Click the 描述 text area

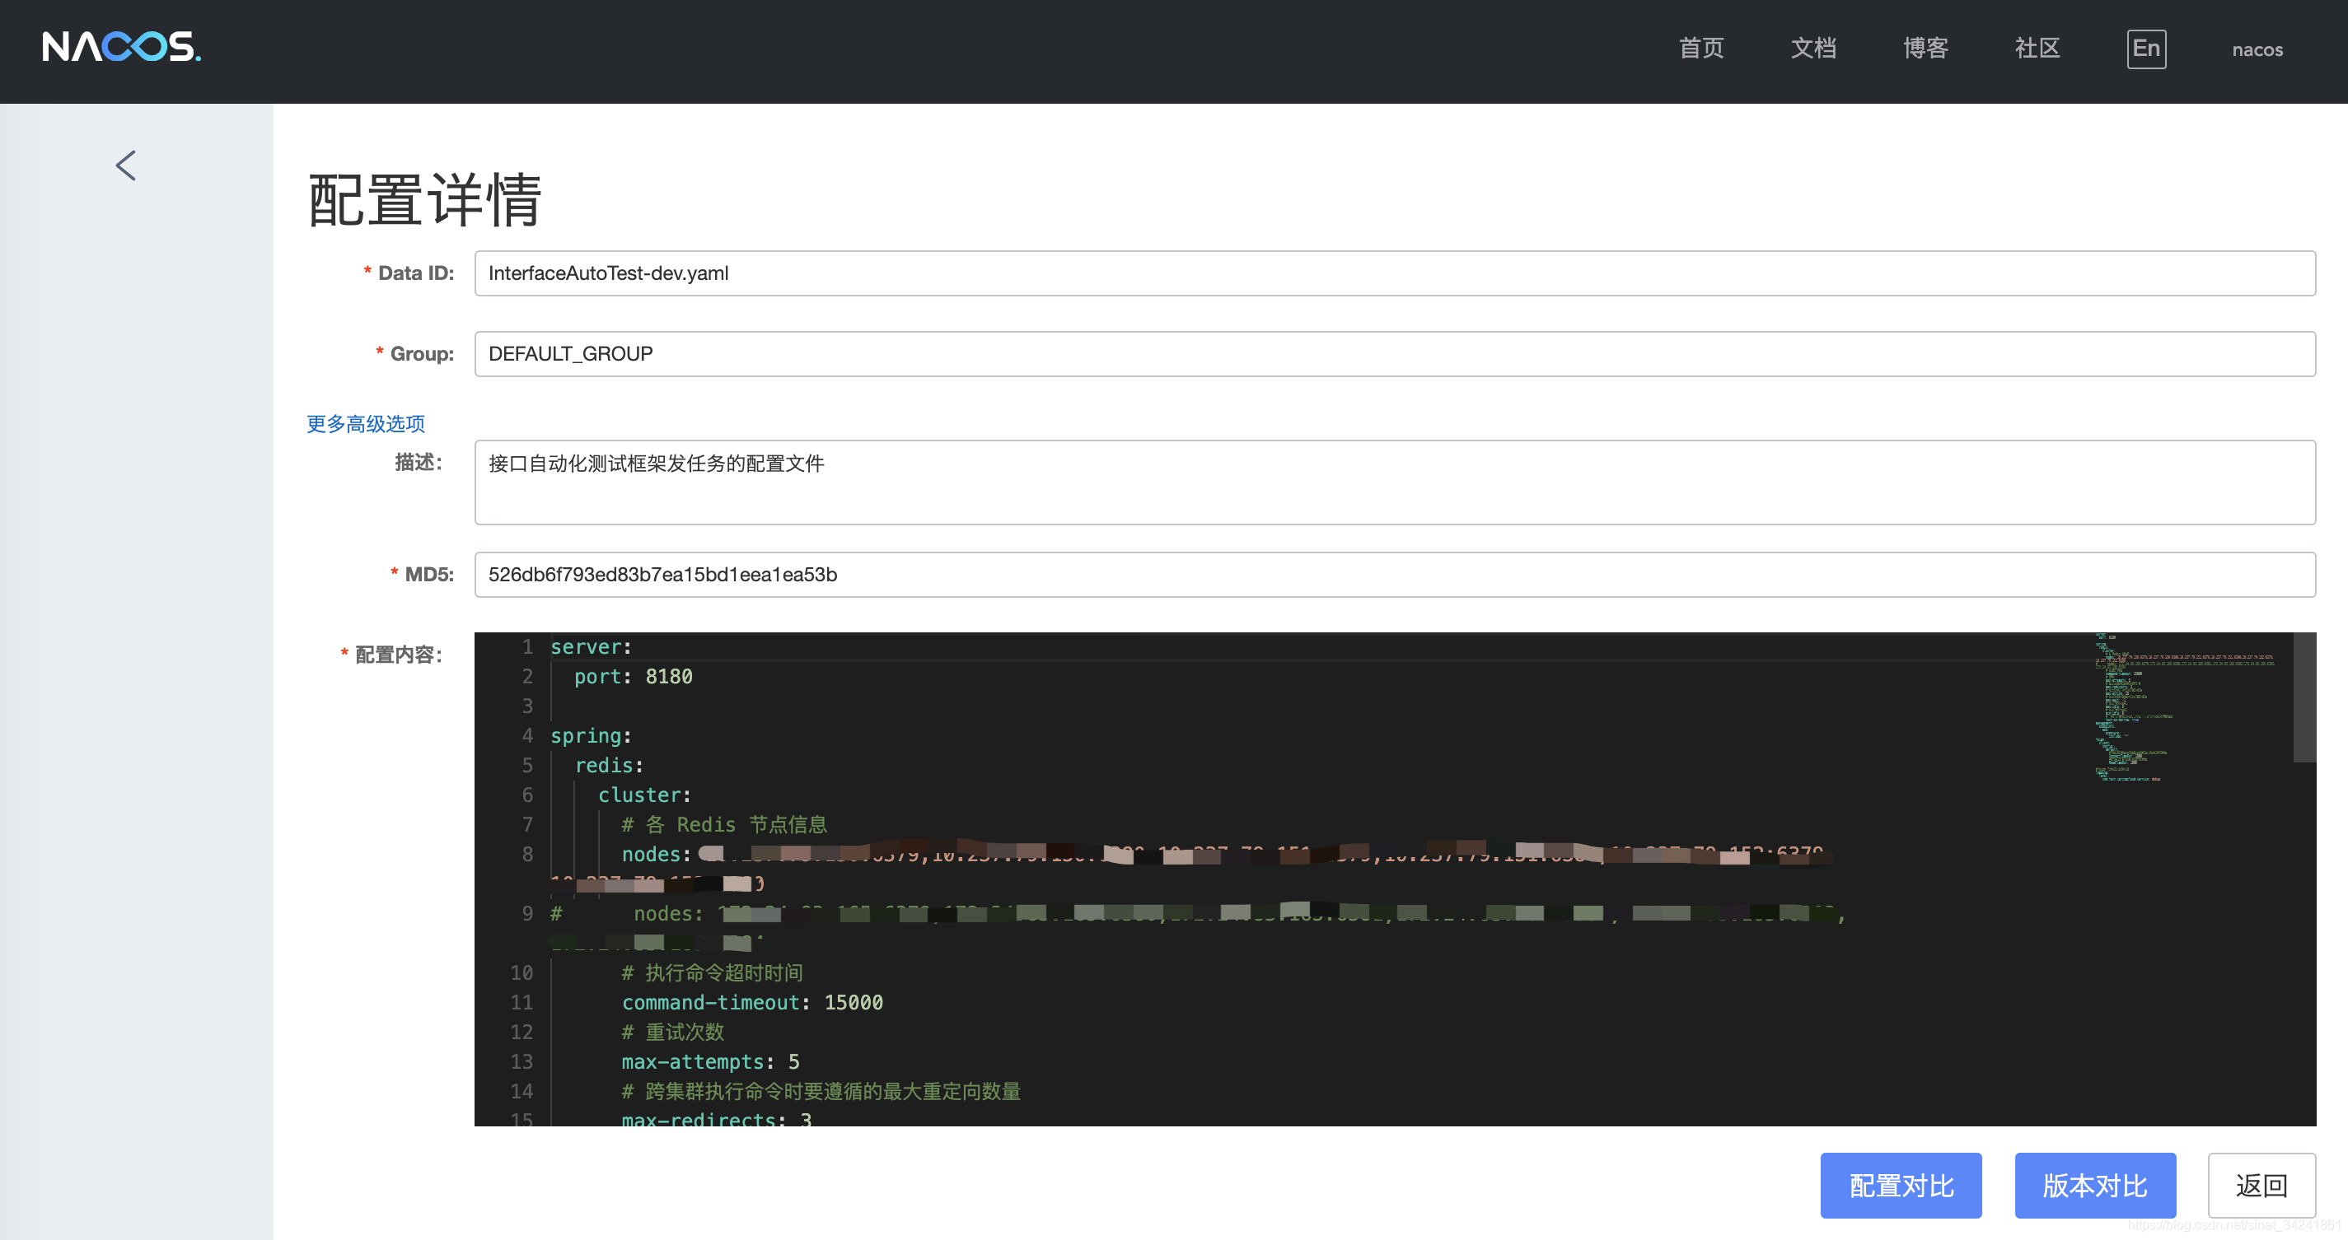[x=1395, y=482]
